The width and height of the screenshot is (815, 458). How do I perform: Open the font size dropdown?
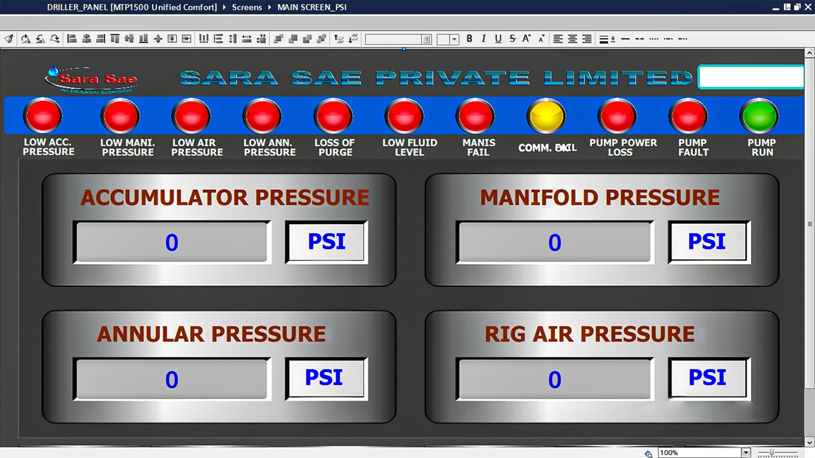pos(454,39)
